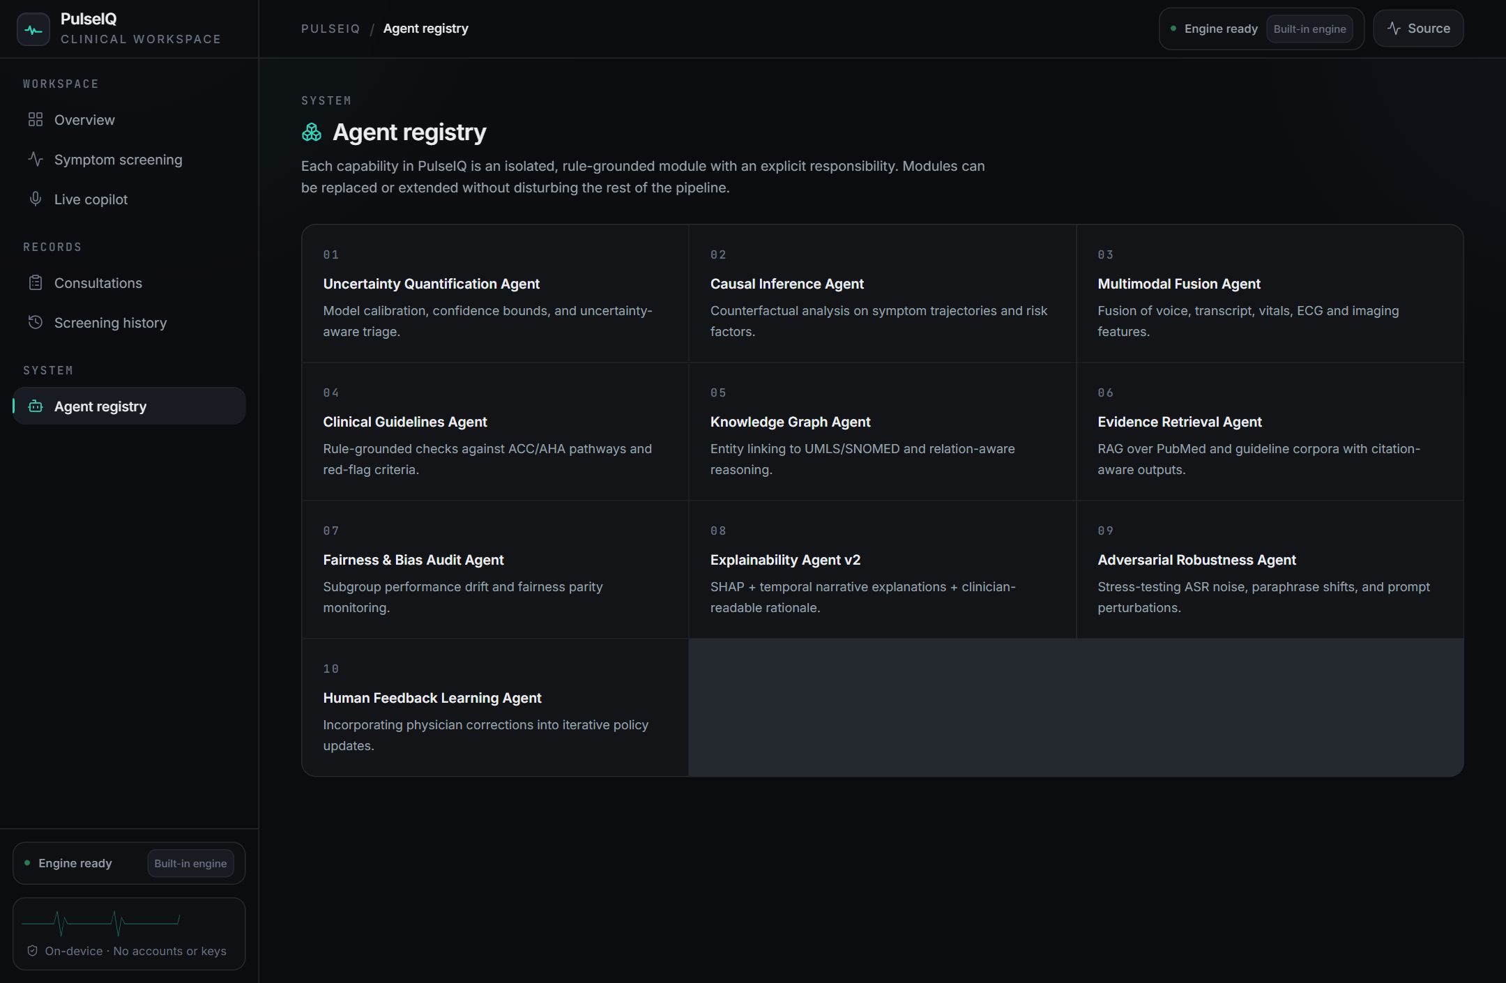The width and height of the screenshot is (1506, 983).
Task: Click the green status dot in sidebar footer
Action: point(27,863)
